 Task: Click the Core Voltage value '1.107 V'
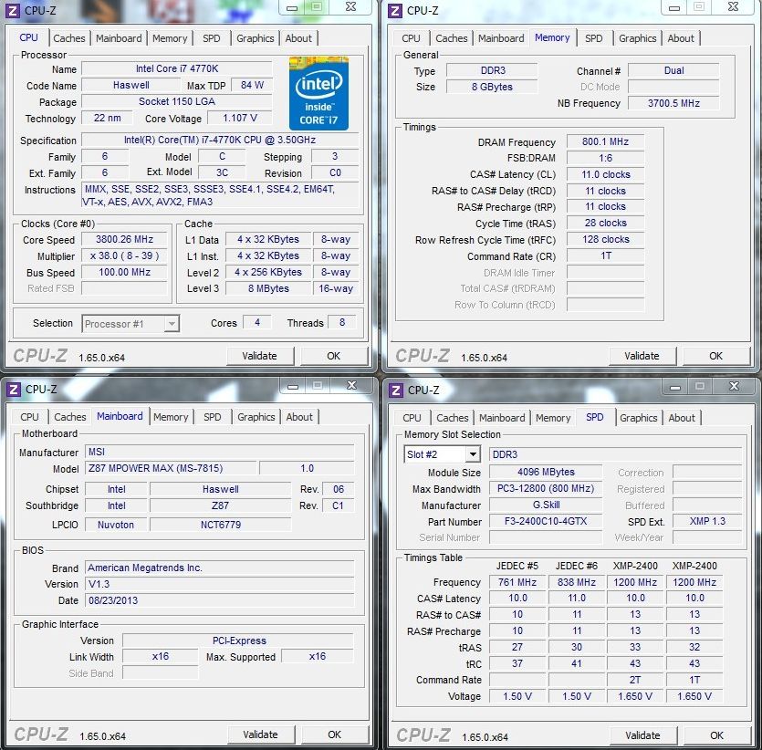pyautogui.click(x=240, y=118)
